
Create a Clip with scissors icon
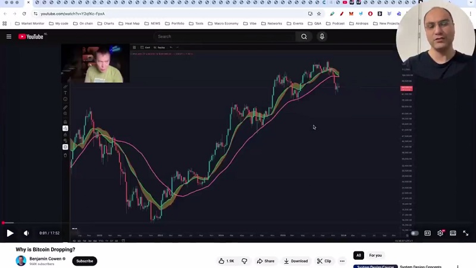click(x=324, y=261)
